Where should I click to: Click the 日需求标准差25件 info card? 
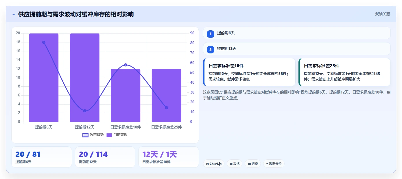[x=344, y=72]
